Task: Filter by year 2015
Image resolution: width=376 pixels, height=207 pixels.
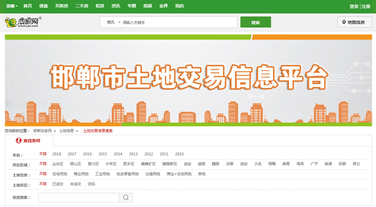Action: click(103, 154)
